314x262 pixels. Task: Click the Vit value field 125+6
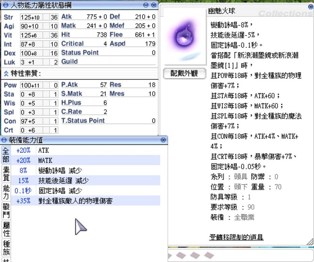31,35
